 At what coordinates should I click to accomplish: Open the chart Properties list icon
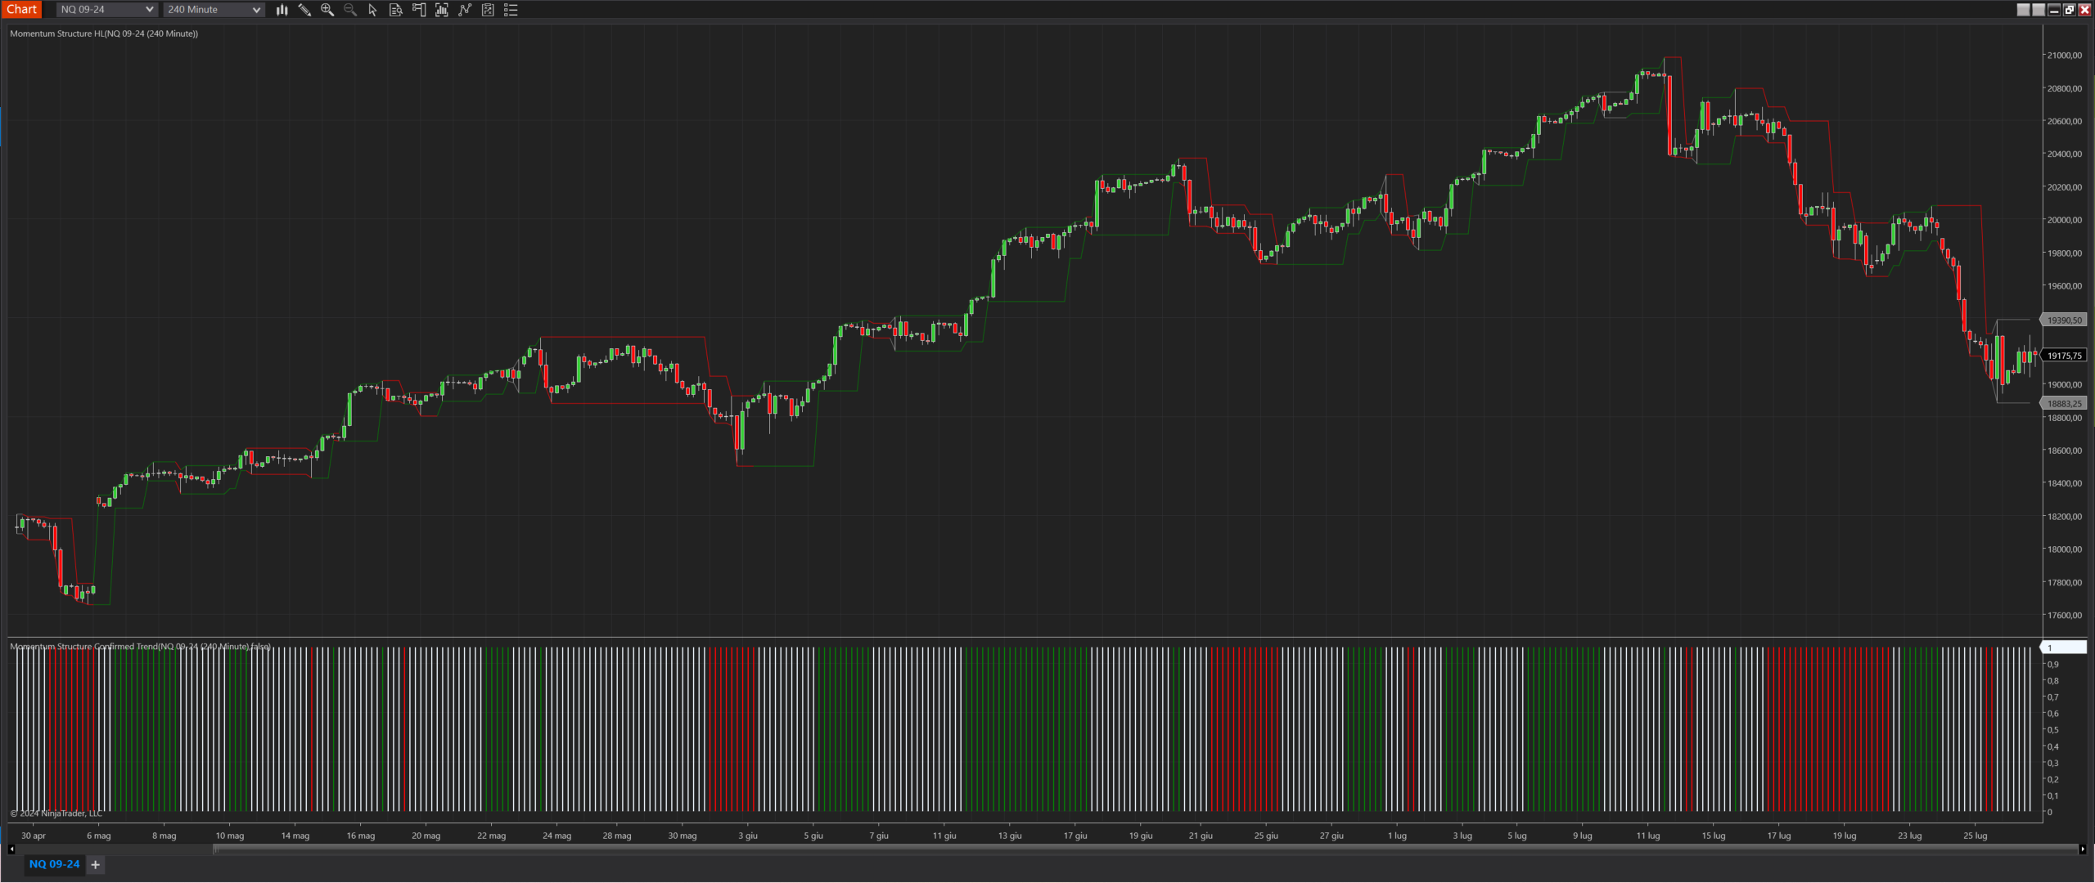click(511, 10)
